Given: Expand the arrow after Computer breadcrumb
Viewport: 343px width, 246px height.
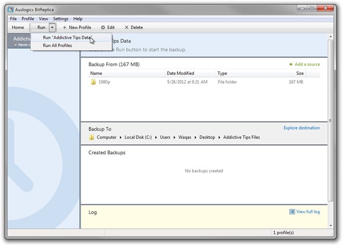Looking at the screenshot, I should tap(121, 138).
